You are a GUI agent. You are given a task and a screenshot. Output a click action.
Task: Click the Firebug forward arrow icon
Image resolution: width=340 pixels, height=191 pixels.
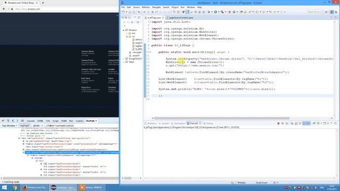17,120
